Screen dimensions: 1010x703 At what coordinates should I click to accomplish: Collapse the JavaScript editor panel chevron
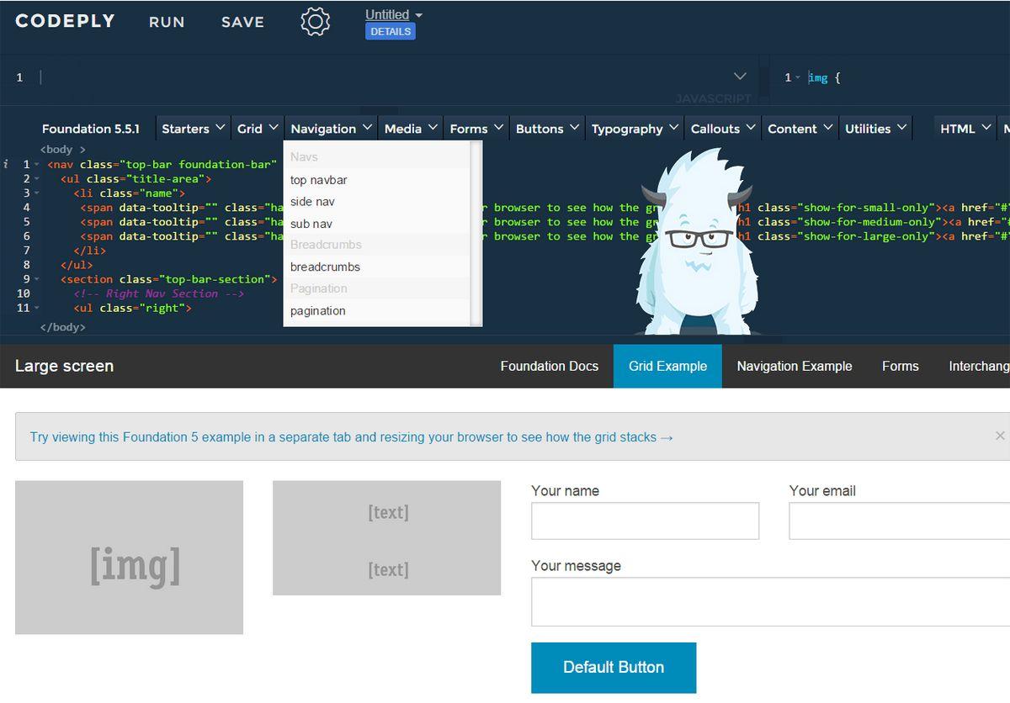coord(740,77)
